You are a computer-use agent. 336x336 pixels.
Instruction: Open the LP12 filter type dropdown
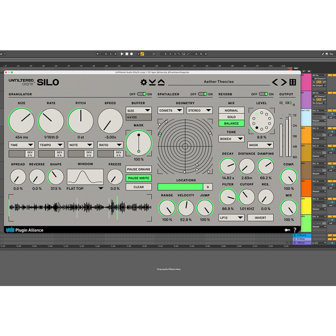point(231,218)
